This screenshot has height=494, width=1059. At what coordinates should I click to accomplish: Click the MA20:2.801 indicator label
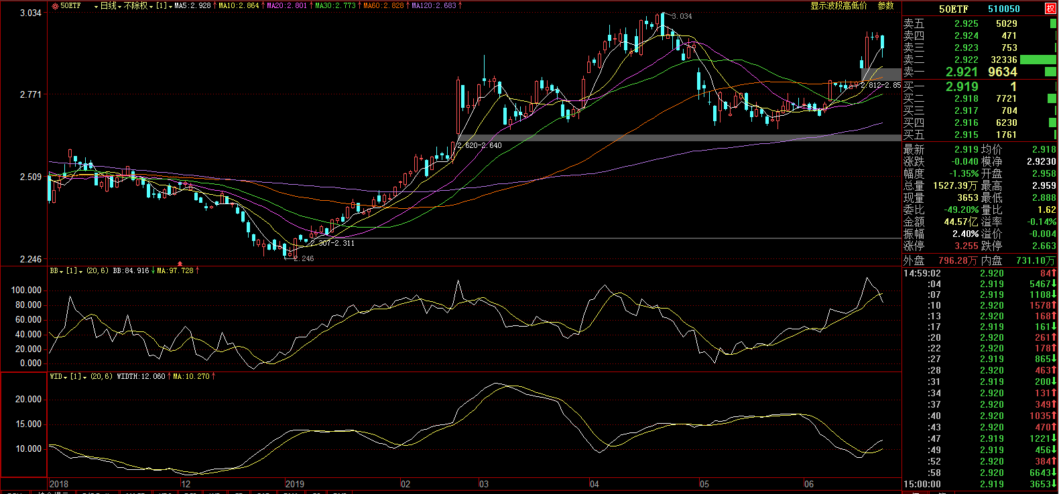tap(287, 5)
